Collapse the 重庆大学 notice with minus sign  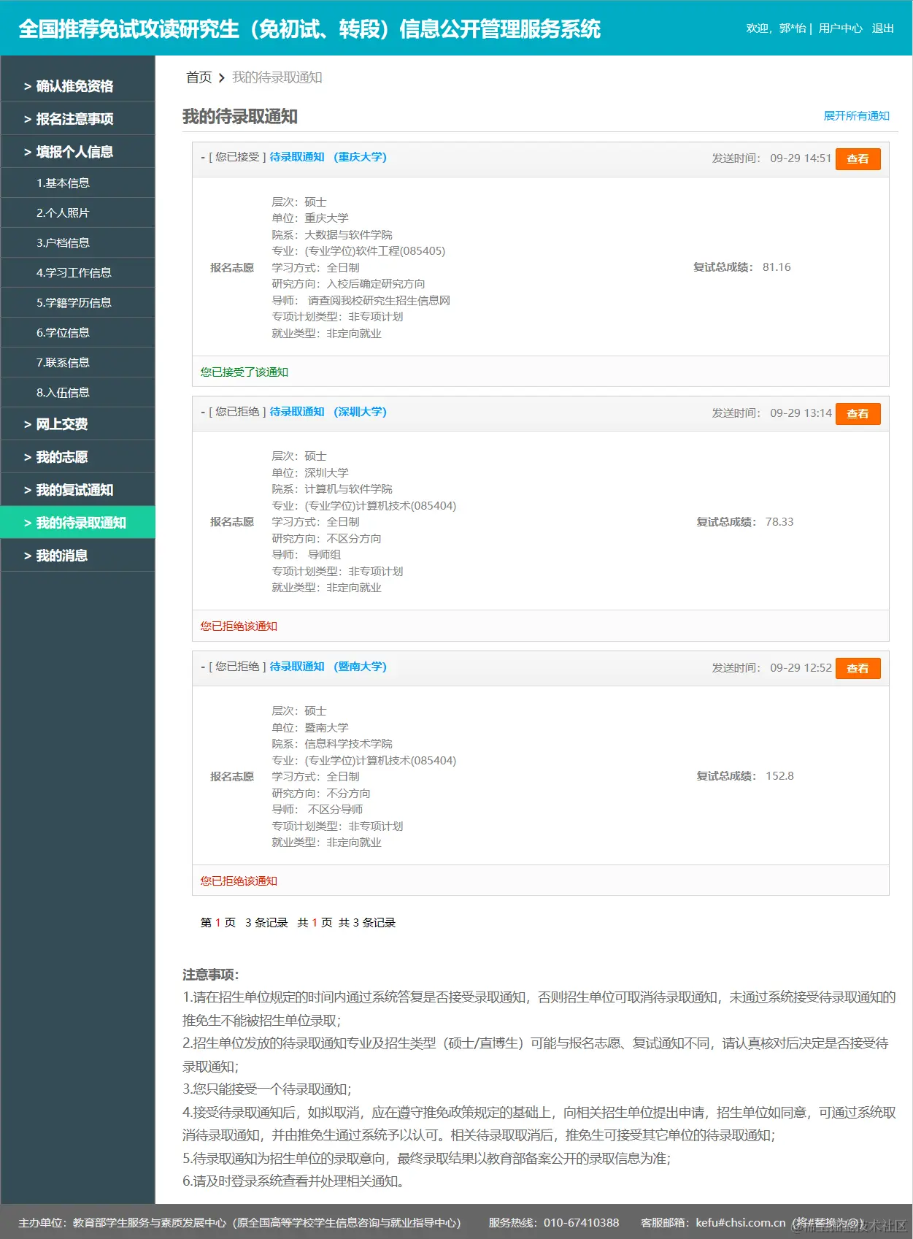pos(203,157)
